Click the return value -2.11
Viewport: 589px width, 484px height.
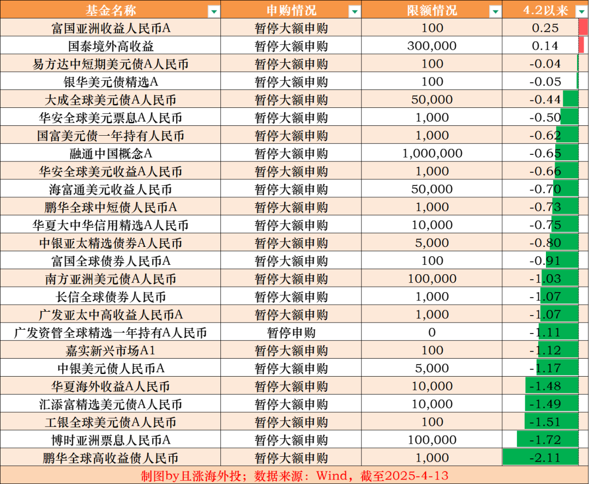tap(545, 458)
